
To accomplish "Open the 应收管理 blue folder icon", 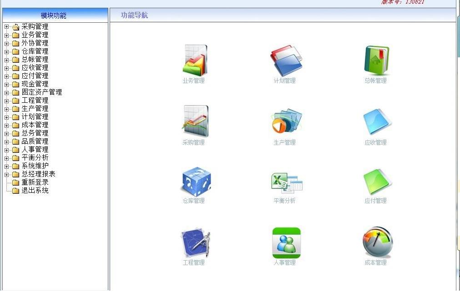I will coord(377,121).
